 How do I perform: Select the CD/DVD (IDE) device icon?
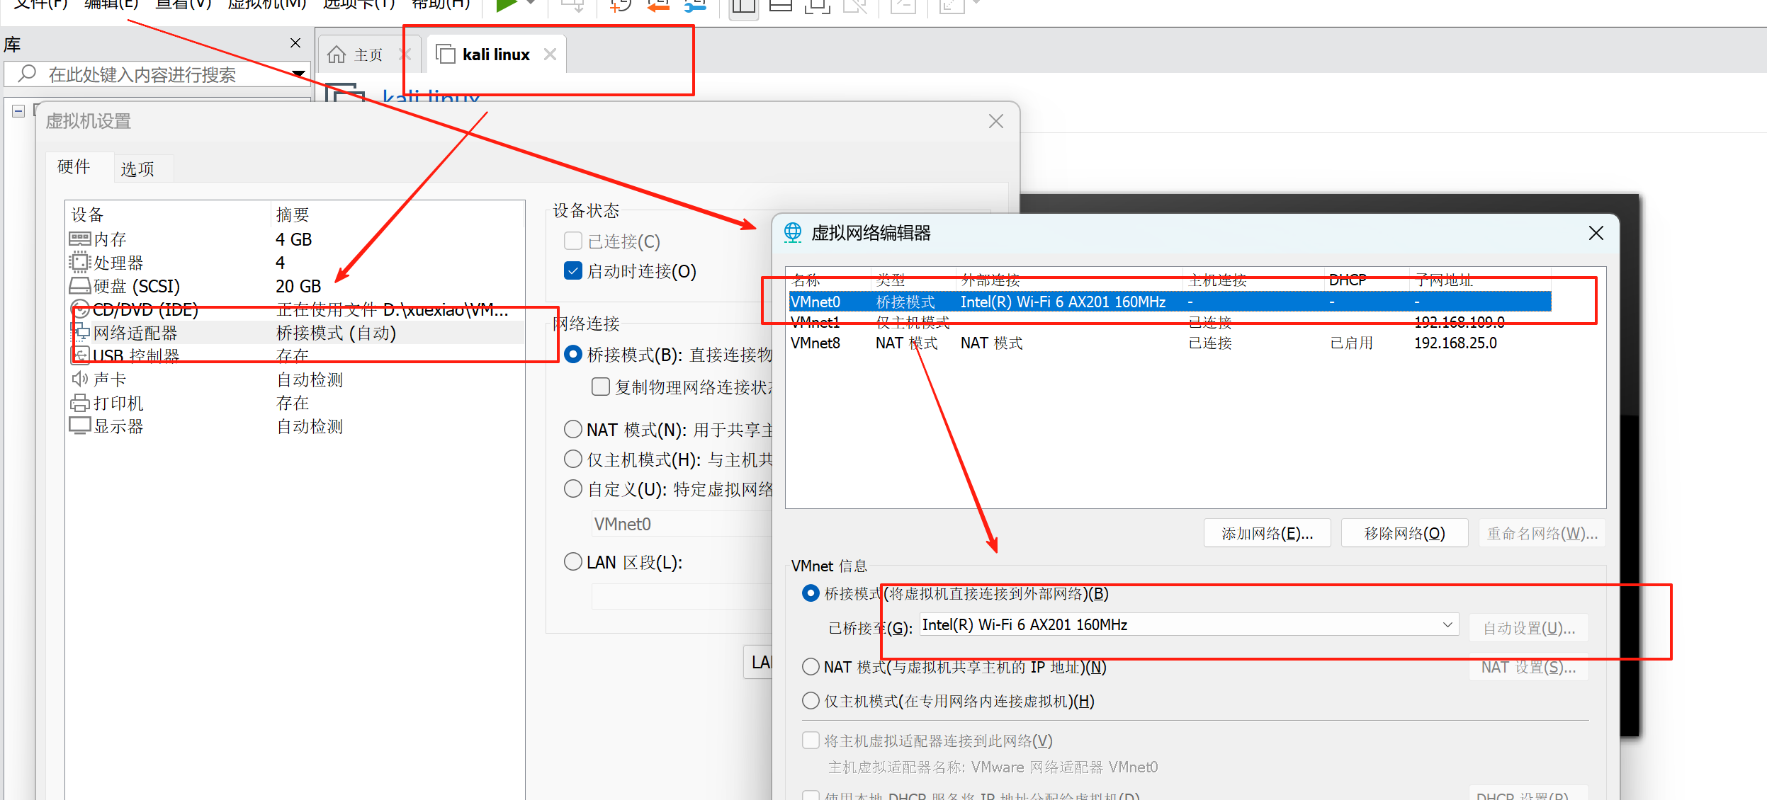(x=79, y=309)
